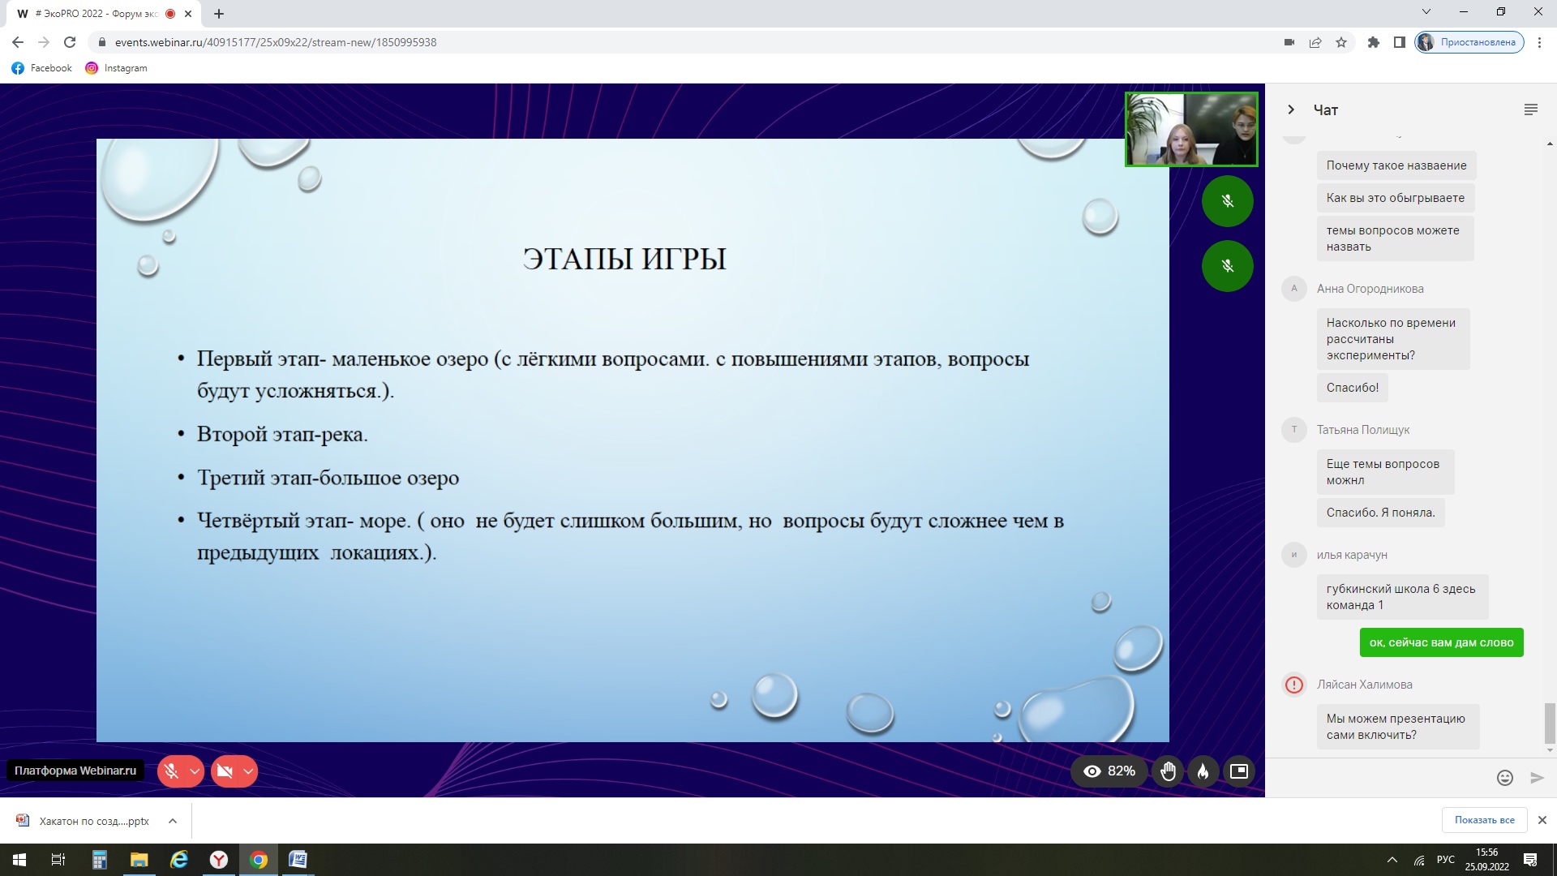Viewport: 1557px width, 876px height.
Task: Expand camera settings dropdown arrow
Action: 248,771
